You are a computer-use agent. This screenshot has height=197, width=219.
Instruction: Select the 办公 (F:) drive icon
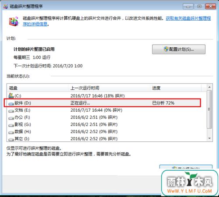point(11,118)
